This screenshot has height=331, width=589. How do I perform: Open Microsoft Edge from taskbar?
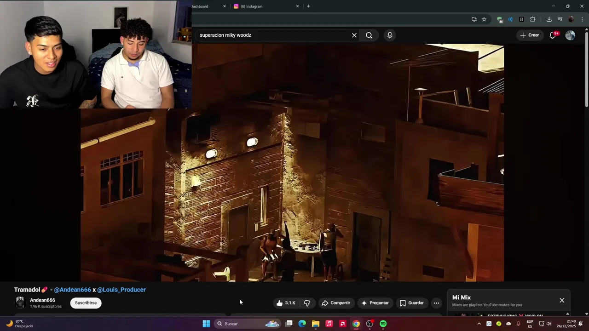click(302, 324)
